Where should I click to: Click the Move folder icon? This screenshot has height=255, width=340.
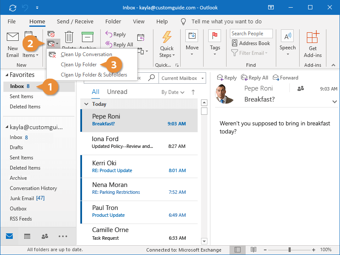point(192,36)
